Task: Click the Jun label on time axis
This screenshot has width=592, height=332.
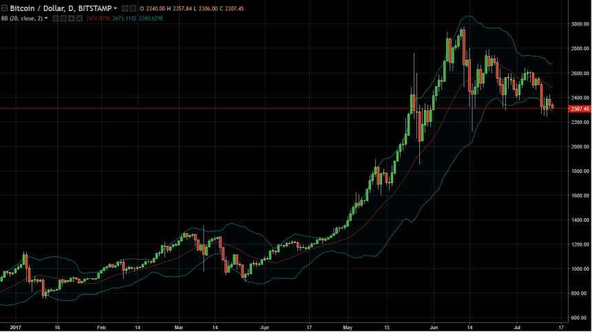Action: (434, 327)
